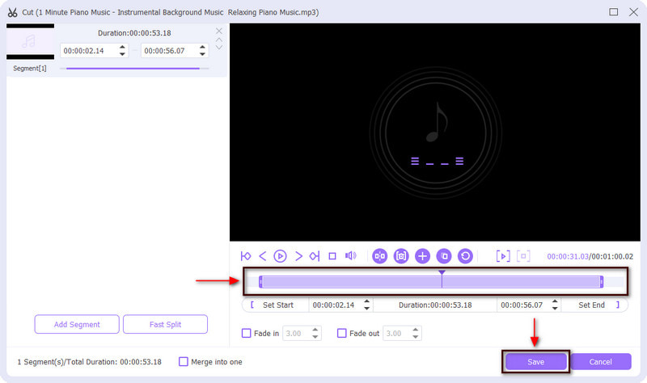Decrease the Fade in duration value

click(315, 337)
